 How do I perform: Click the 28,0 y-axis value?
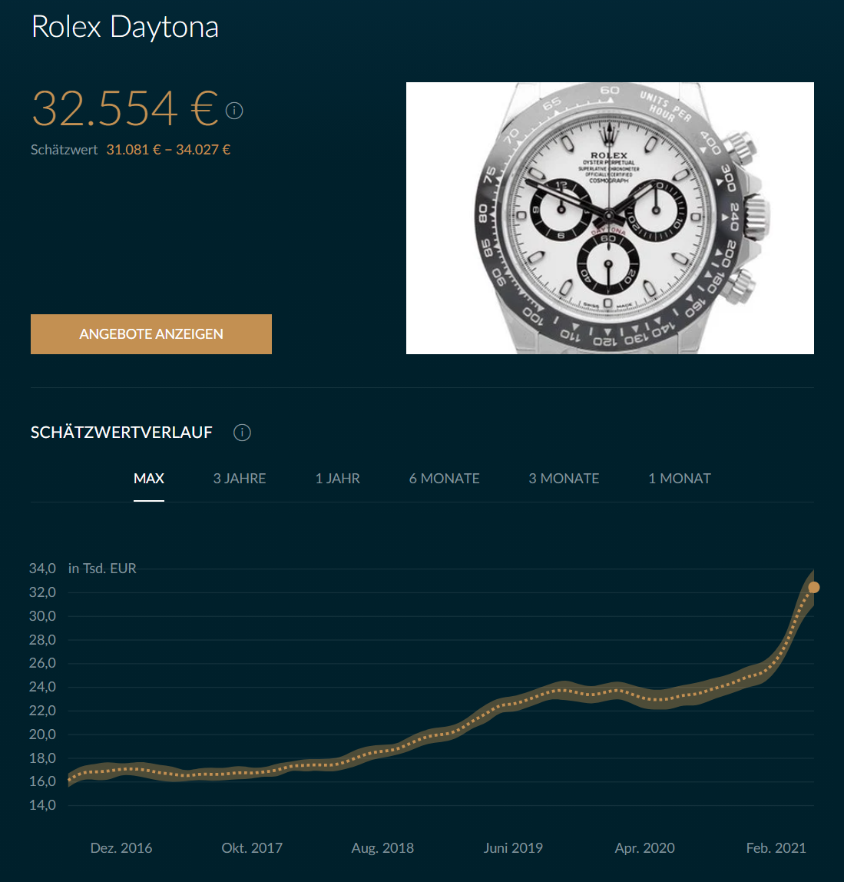click(43, 639)
